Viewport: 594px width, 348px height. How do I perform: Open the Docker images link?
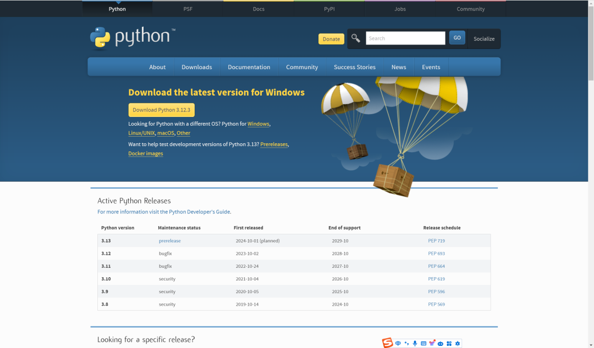145,153
